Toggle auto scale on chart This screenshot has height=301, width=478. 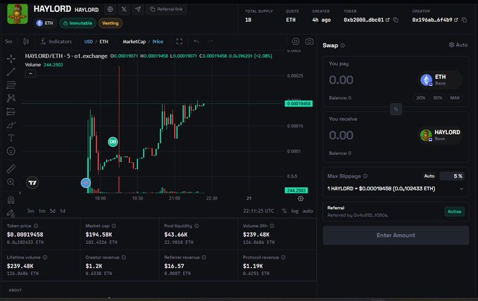[308, 211]
